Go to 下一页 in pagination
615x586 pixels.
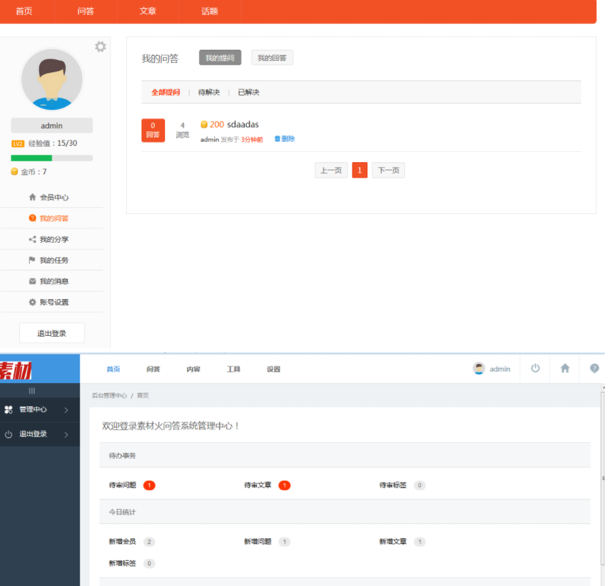click(x=389, y=170)
